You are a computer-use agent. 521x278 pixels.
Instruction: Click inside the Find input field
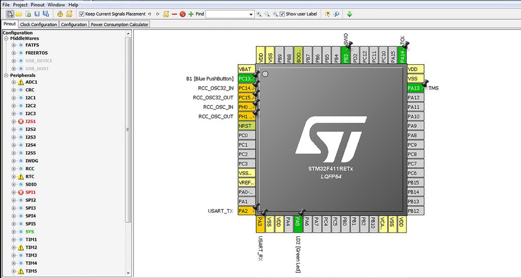pos(227,14)
